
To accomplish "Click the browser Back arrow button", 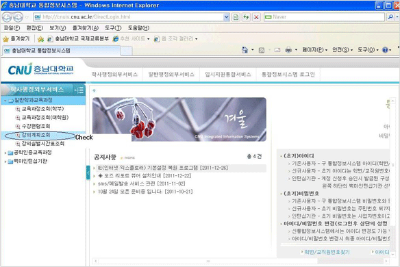I will [x=7, y=17].
